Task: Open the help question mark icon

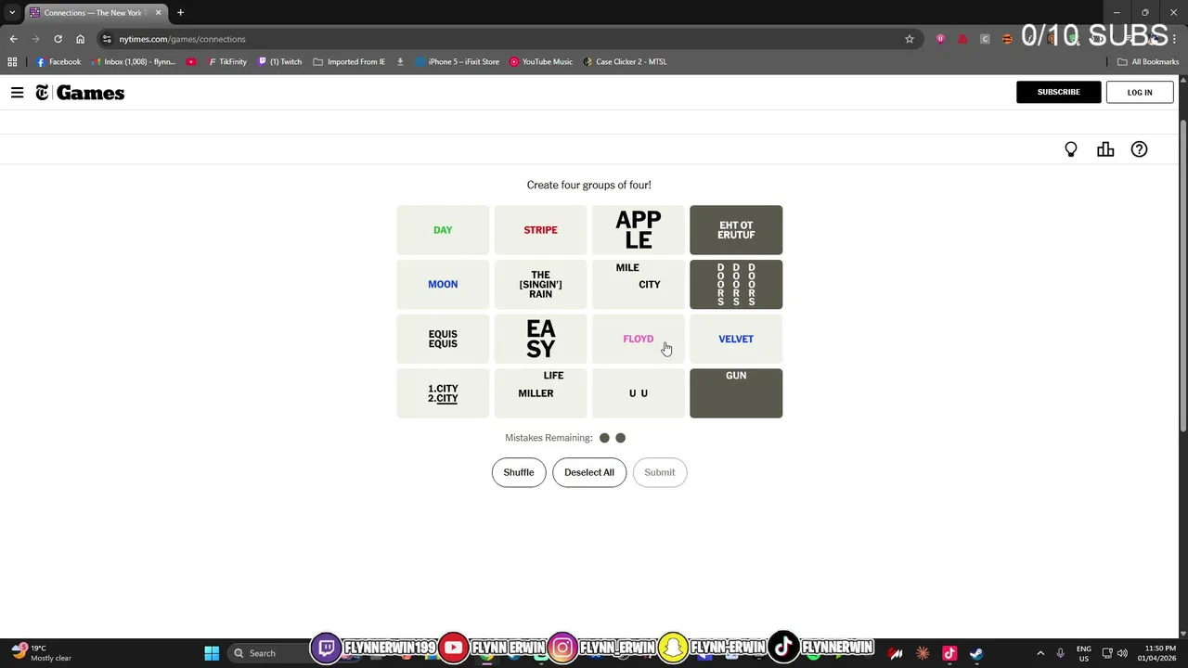Action: click(1139, 149)
